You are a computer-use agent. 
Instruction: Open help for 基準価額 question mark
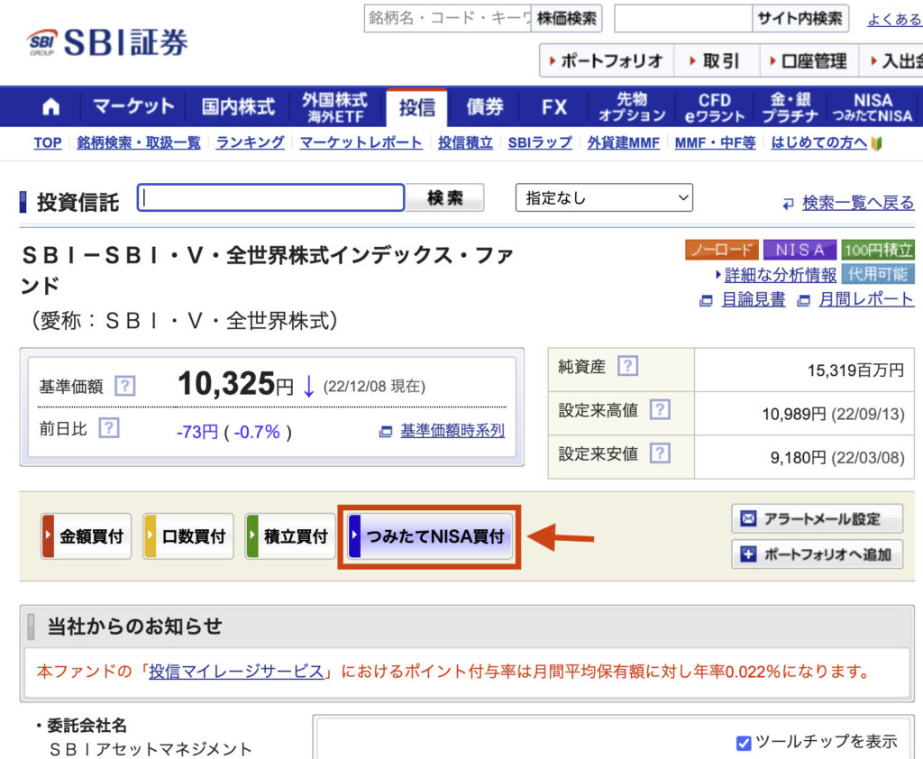(124, 387)
